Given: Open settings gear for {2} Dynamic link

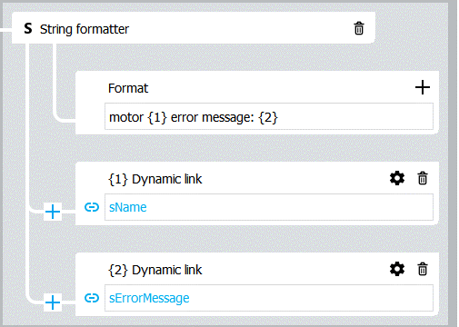Looking at the screenshot, I should point(397,269).
